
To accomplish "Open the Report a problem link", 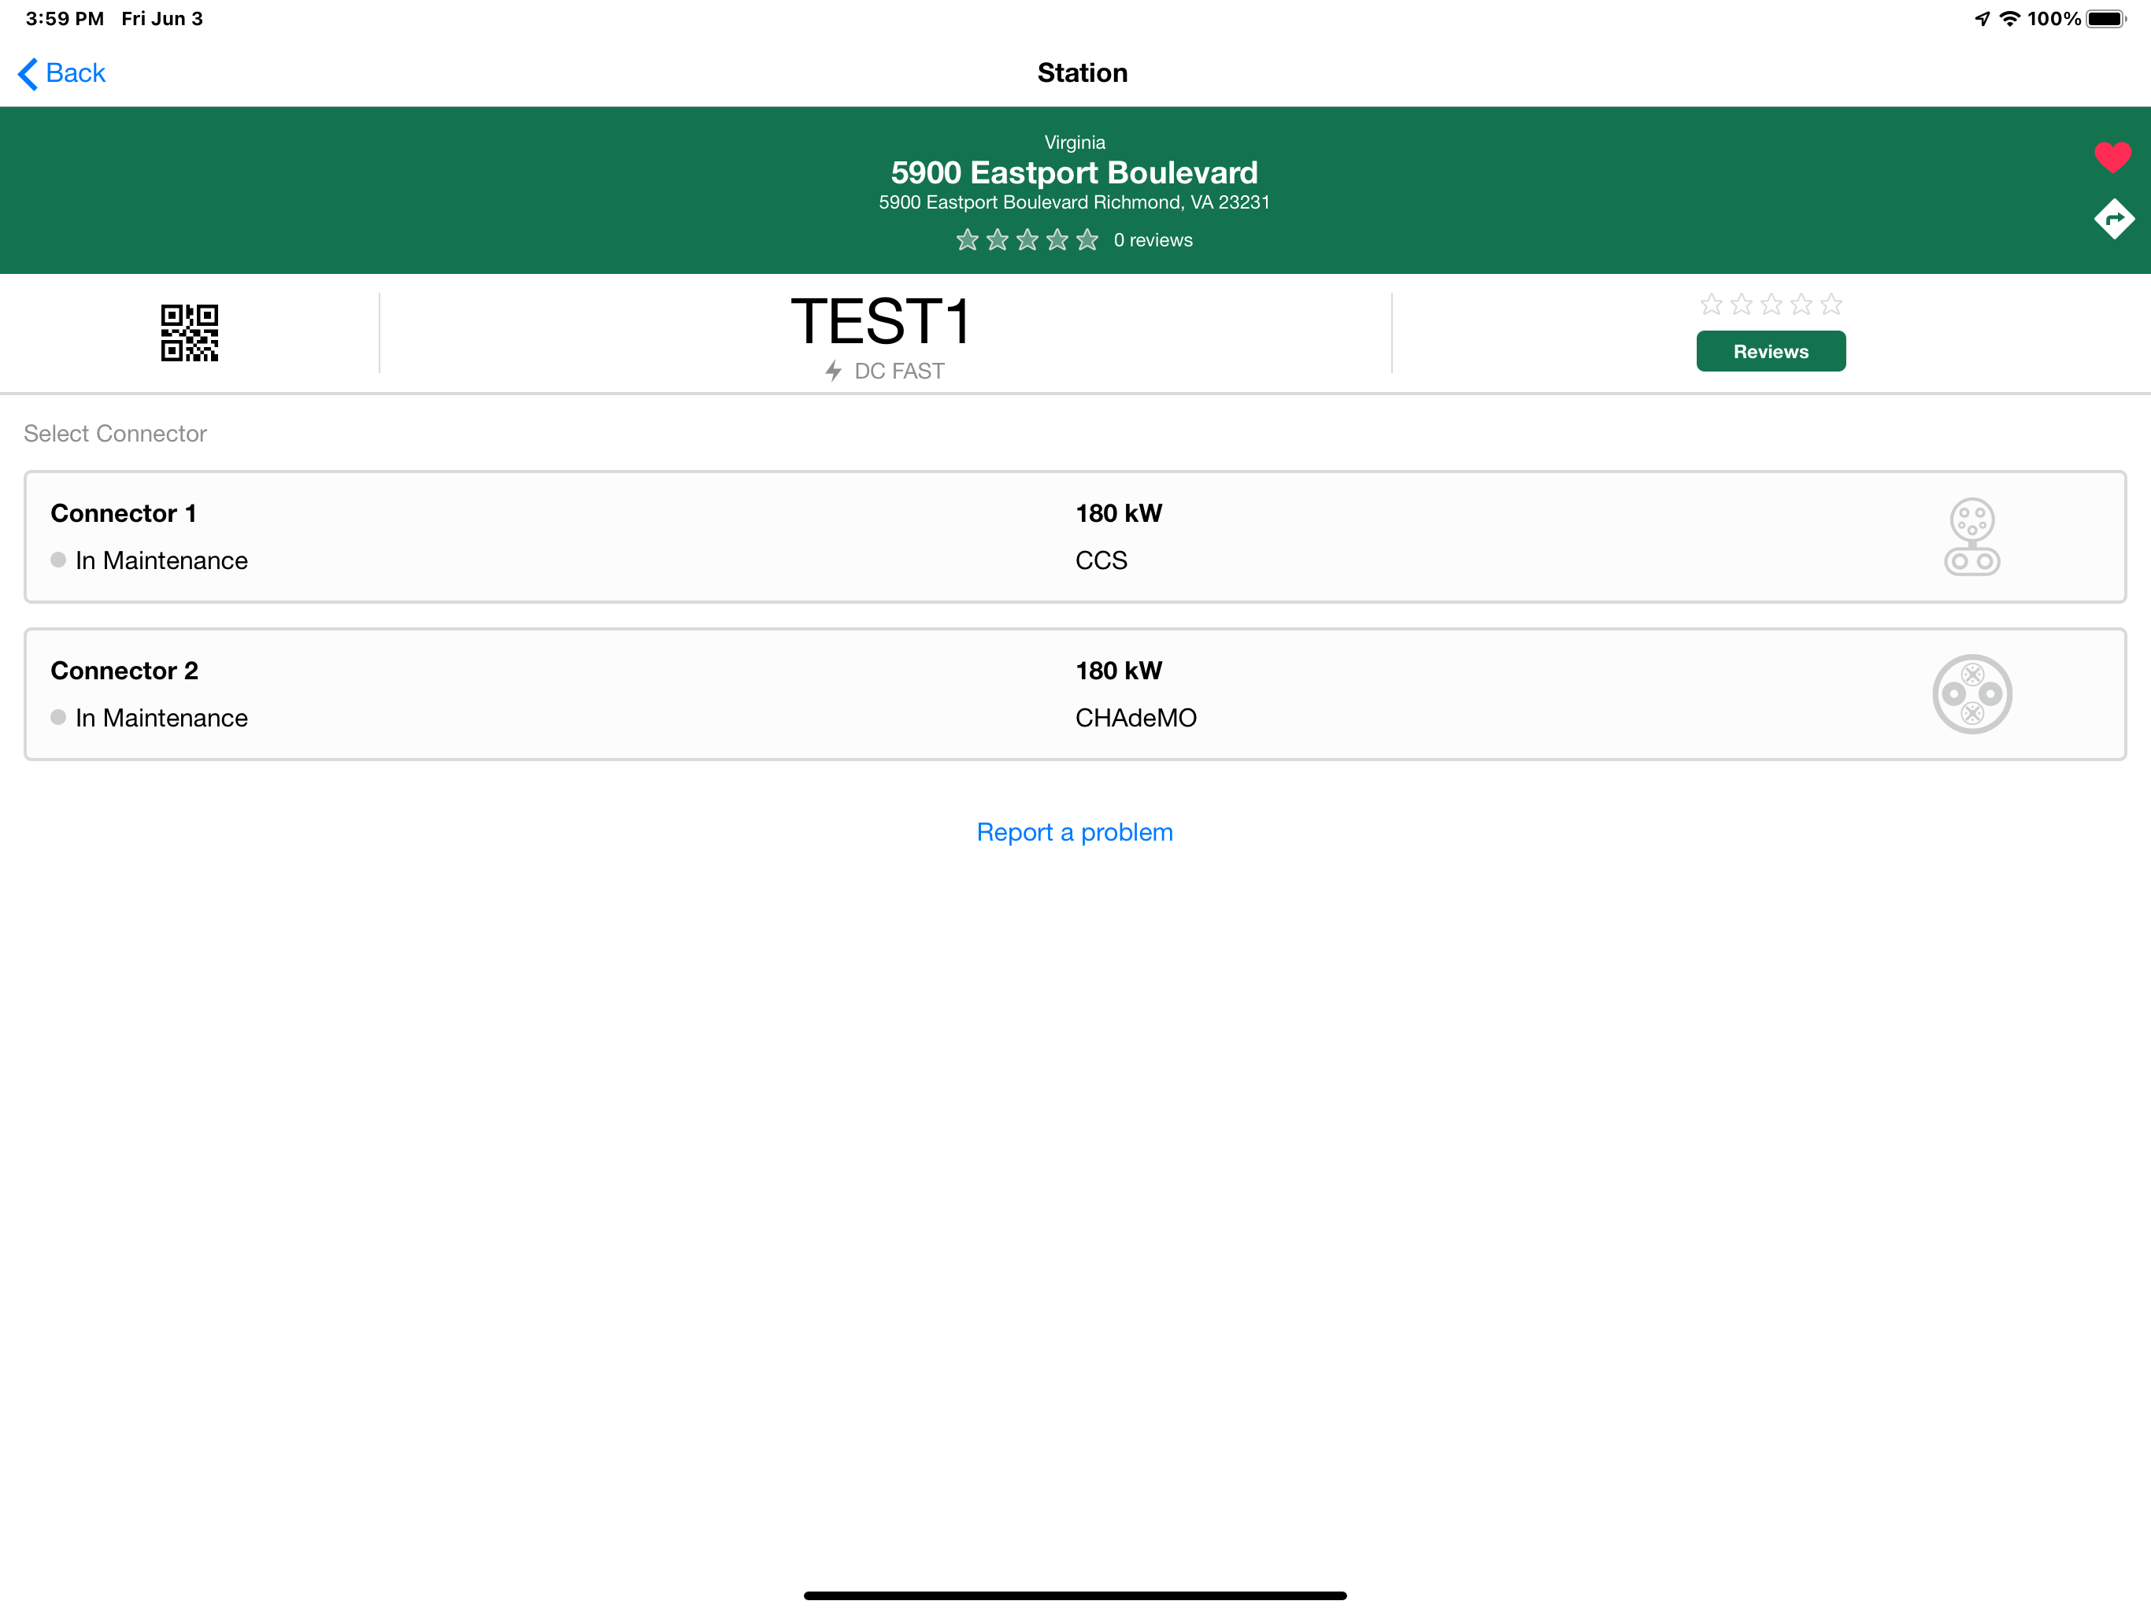I will click(x=1075, y=832).
